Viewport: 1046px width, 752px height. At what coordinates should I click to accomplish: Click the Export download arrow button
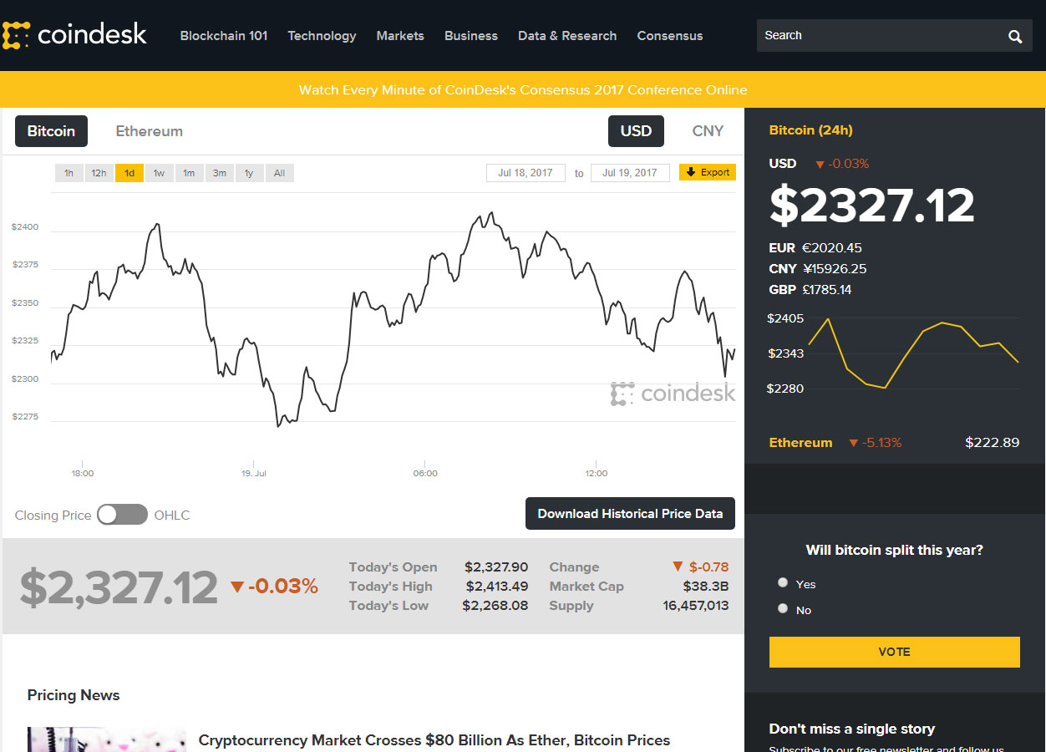[707, 172]
